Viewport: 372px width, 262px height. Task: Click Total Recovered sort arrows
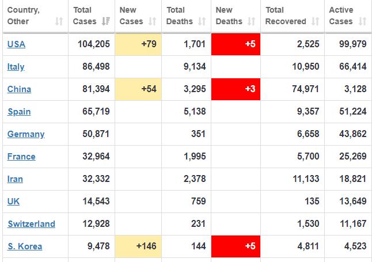coord(314,21)
